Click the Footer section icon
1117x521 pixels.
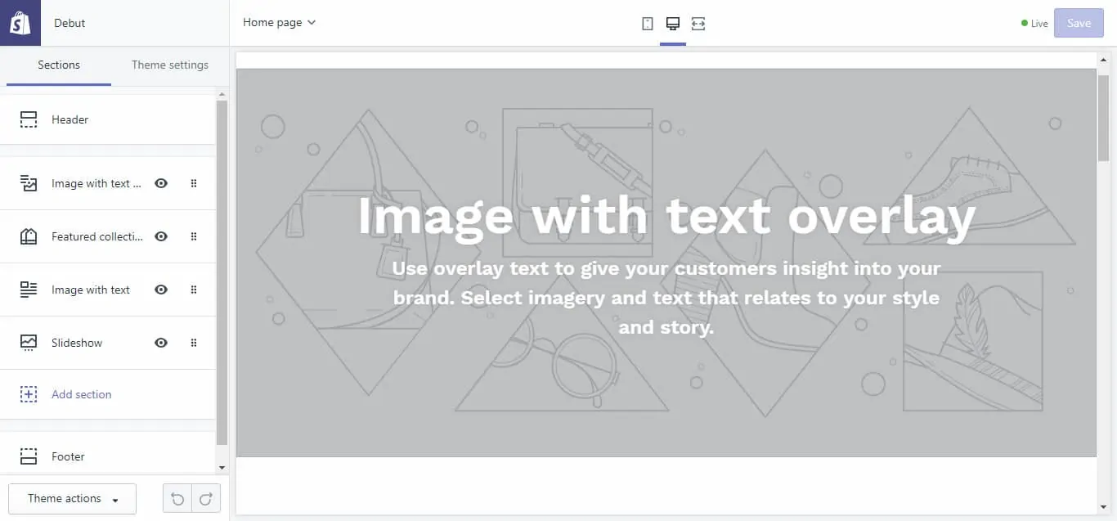click(x=29, y=456)
